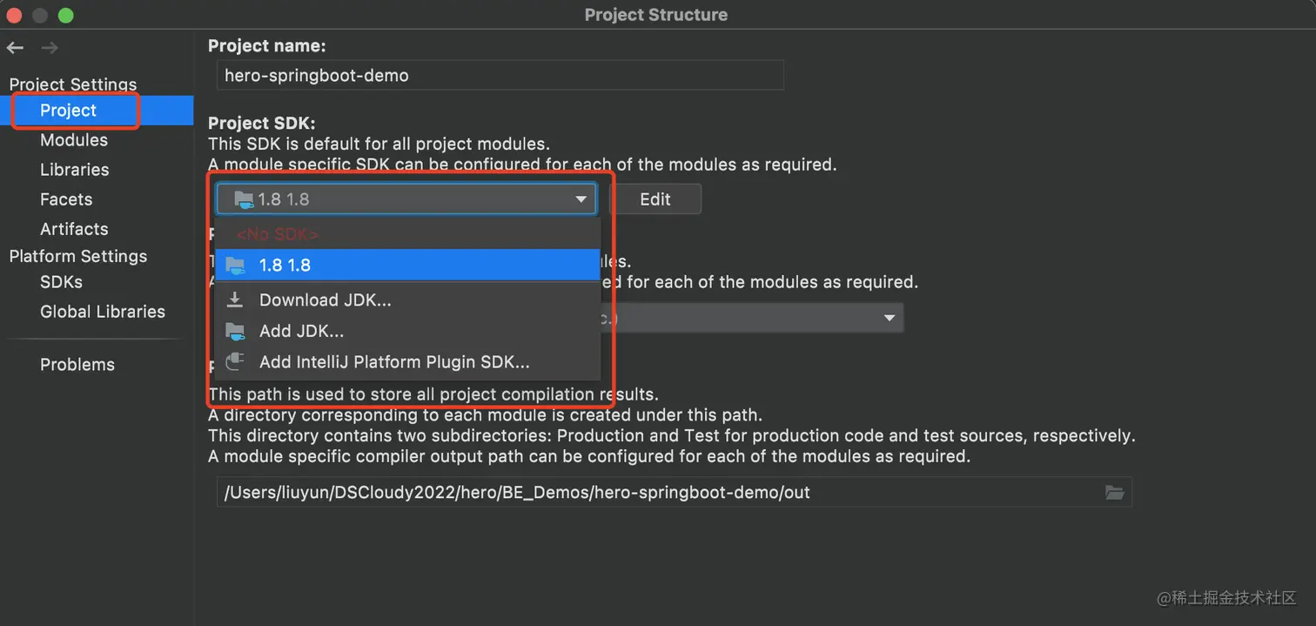The height and width of the screenshot is (626, 1316).
Task: Click the Project name input field
Action: (500, 75)
